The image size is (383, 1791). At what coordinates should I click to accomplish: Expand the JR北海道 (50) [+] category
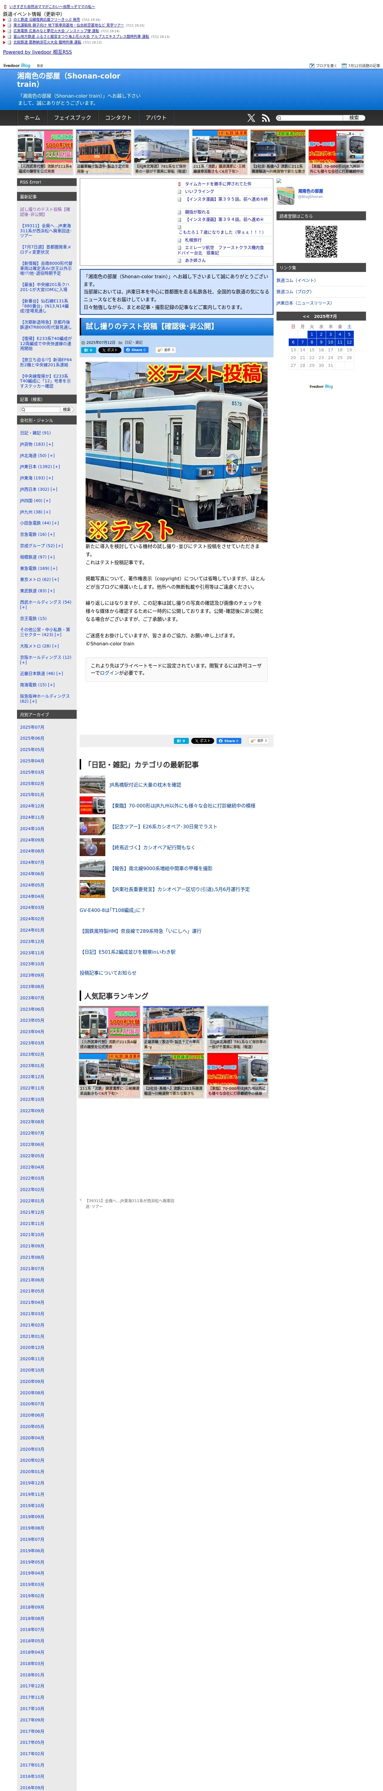pos(38,456)
